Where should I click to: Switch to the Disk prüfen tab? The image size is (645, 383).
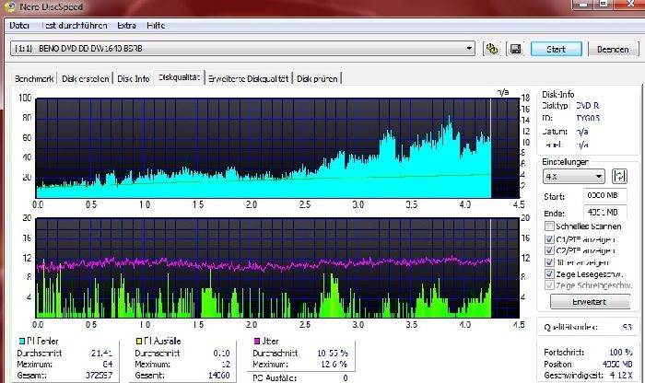[317, 78]
